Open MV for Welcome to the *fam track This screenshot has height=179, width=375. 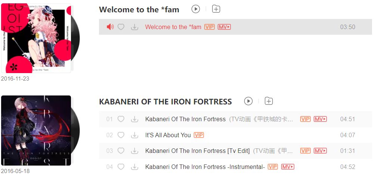click(224, 27)
